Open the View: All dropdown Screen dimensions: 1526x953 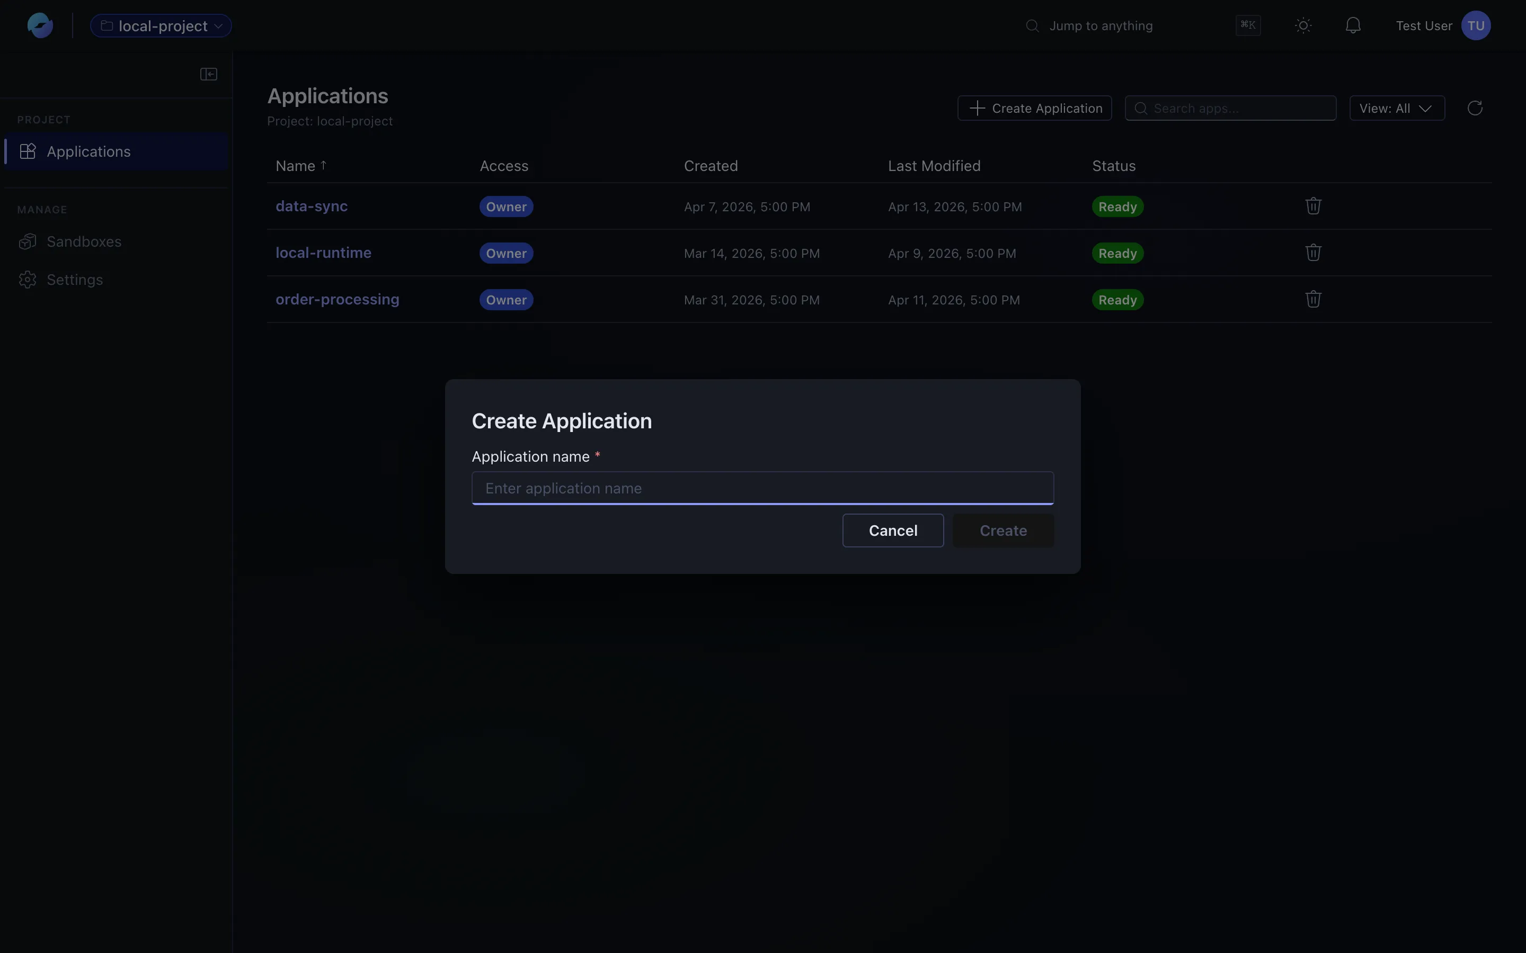pos(1397,108)
